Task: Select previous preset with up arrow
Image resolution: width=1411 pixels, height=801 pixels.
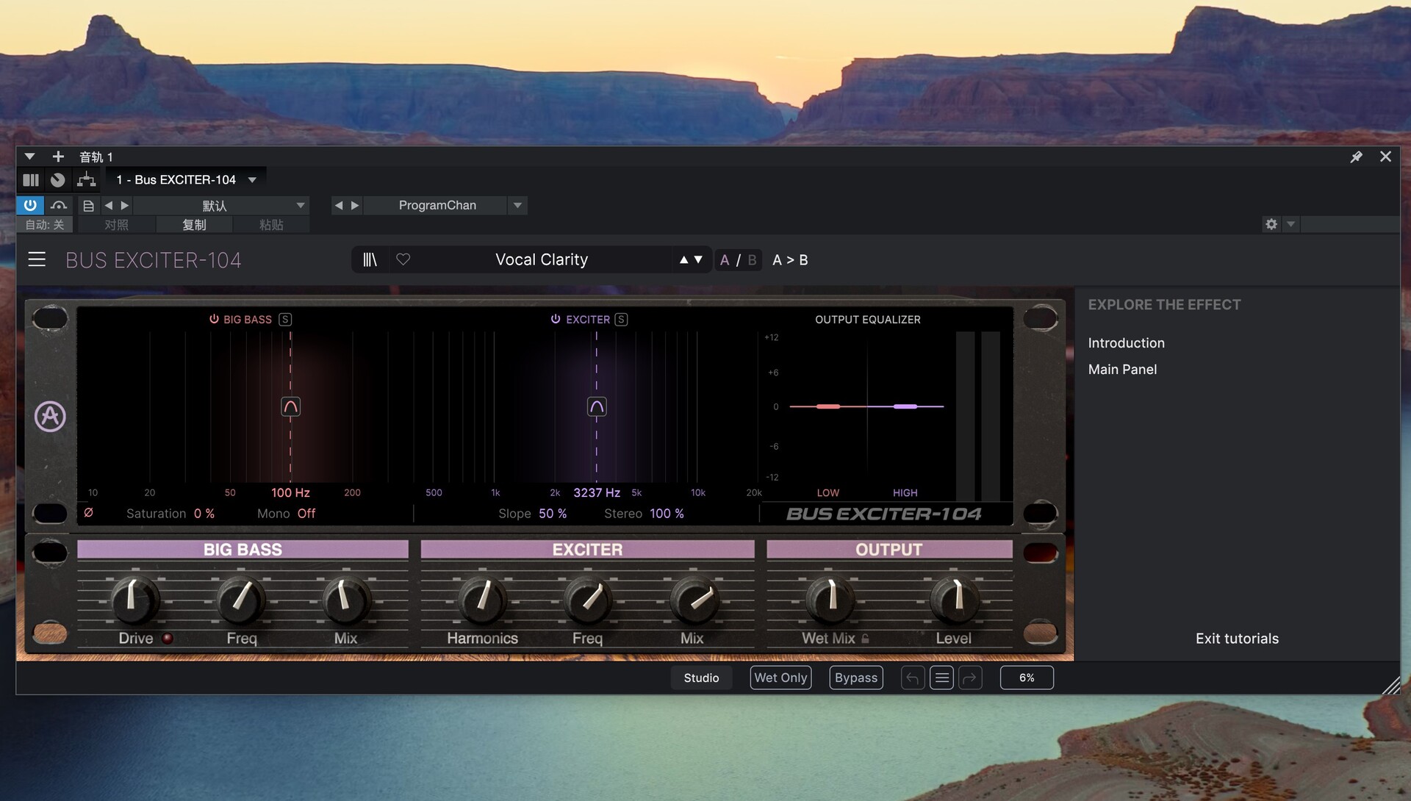Action: tap(683, 259)
